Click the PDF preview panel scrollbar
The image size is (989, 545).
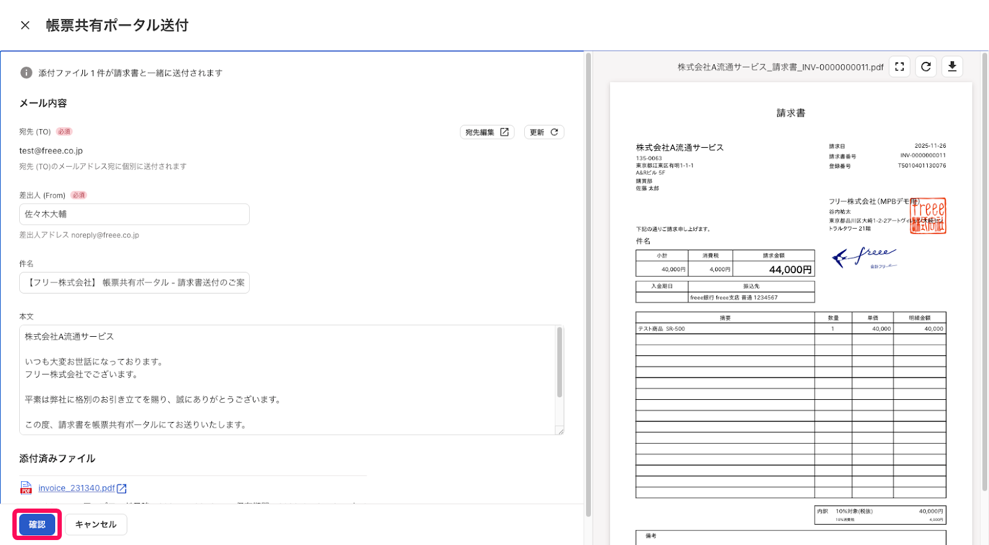(985, 272)
